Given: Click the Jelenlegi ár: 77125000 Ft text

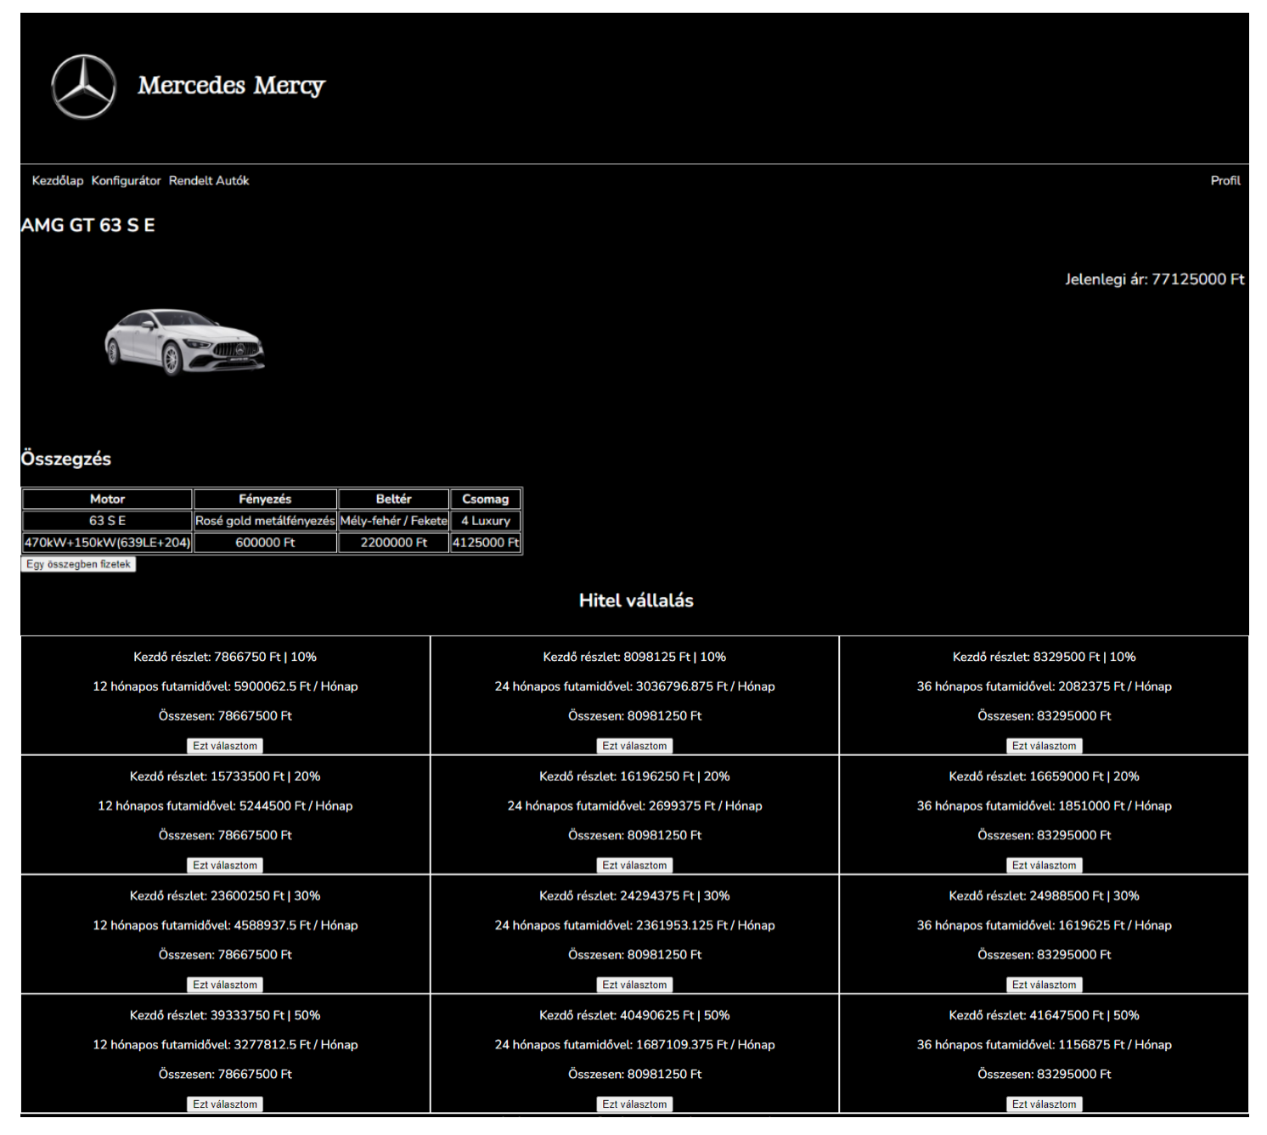Looking at the screenshot, I should (1155, 280).
